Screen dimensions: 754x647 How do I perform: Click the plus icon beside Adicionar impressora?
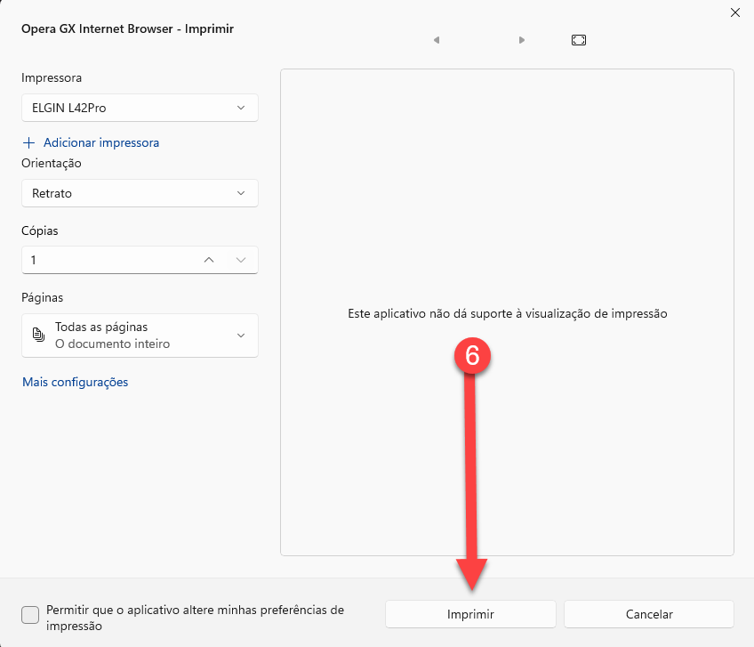28,142
